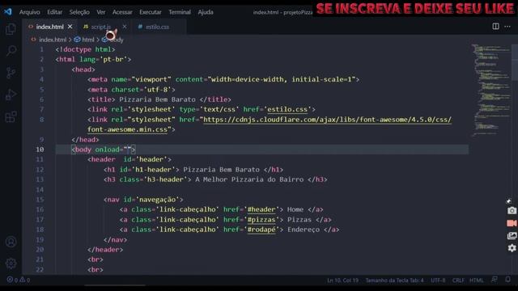Click the recorder video record icon
Viewport: 518px width, 291px height.
click(512, 223)
